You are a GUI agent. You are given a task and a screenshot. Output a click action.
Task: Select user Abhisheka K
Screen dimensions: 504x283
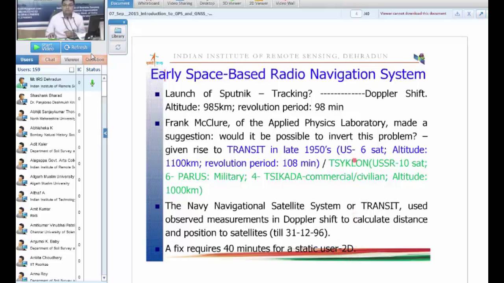click(59, 131)
